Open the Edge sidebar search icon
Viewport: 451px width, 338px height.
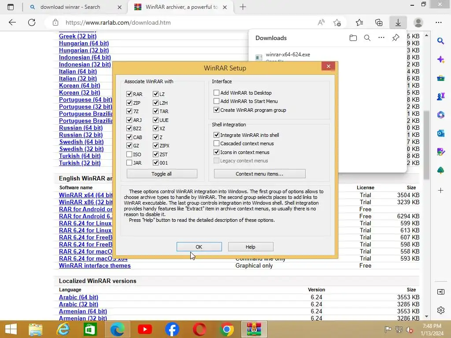(440, 41)
